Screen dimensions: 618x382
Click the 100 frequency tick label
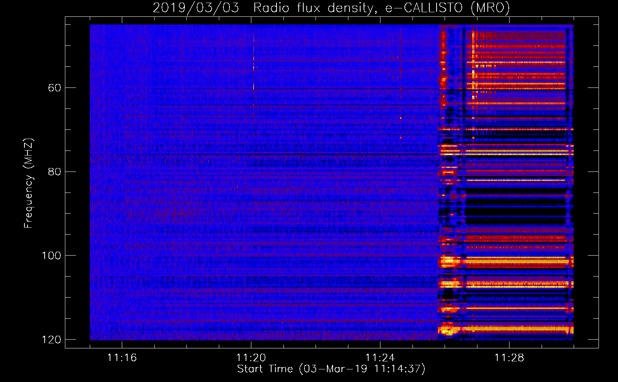tap(51, 256)
